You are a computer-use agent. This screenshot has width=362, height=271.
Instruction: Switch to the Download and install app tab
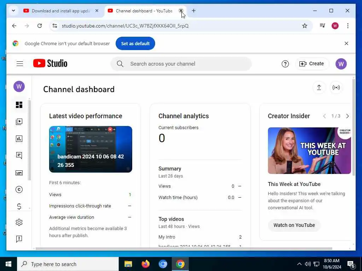[x=60, y=11]
